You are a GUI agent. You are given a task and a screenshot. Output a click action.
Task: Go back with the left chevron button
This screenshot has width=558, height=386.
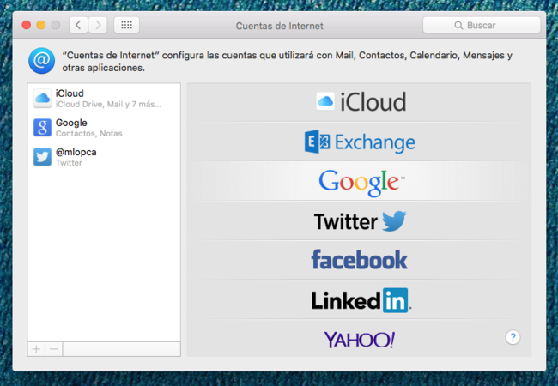[x=78, y=25]
